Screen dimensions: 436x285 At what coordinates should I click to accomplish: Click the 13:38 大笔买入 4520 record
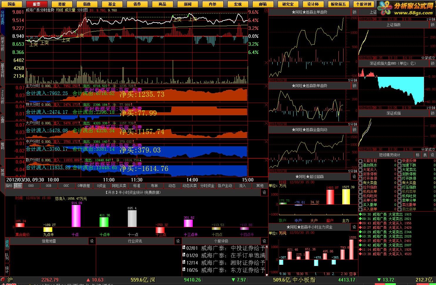click(x=385, y=254)
